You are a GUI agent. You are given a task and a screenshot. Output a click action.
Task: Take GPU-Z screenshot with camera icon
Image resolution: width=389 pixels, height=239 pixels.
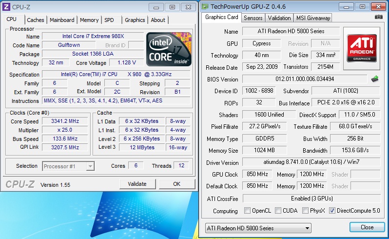click(378, 17)
